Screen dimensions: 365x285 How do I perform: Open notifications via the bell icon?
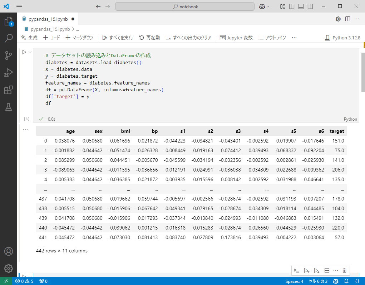pos(346,281)
